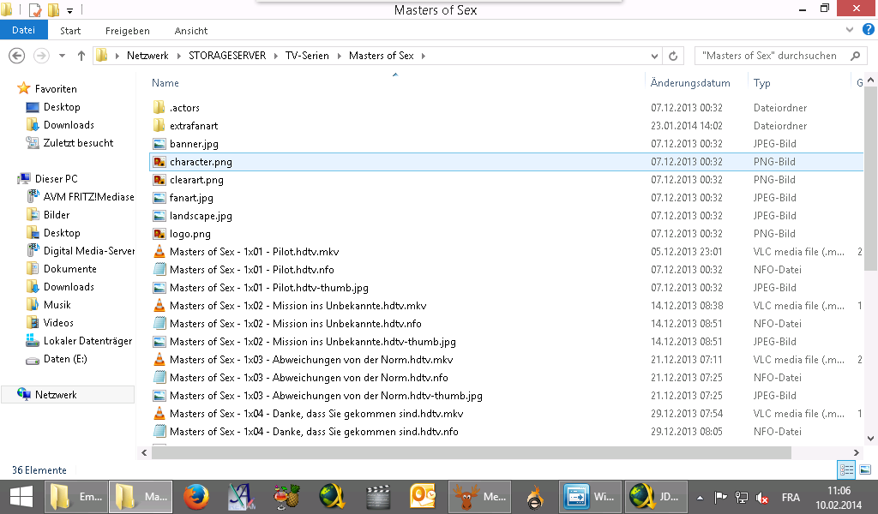
Task: Select the banner.jpg file icon
Action: [x=159, y=144]
